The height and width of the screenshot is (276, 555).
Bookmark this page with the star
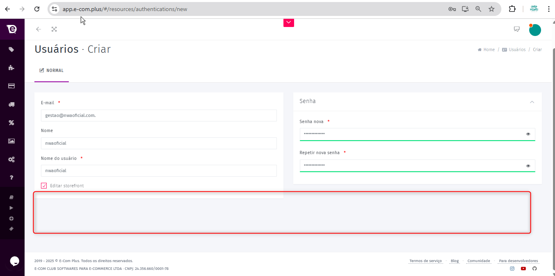[492, 9]
